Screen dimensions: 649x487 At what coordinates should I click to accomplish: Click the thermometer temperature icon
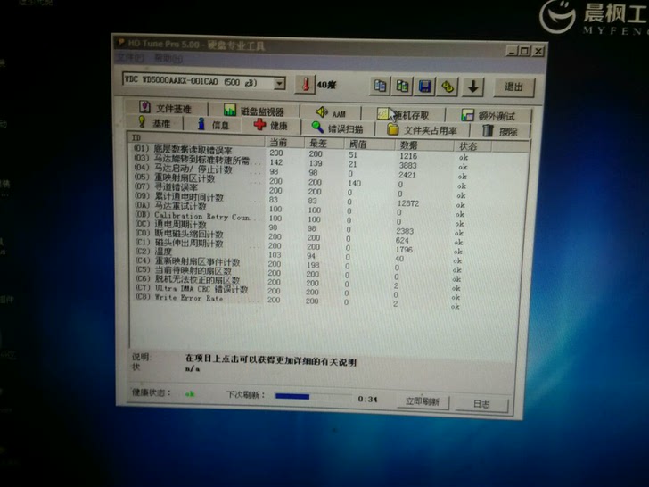pos(305,85)
